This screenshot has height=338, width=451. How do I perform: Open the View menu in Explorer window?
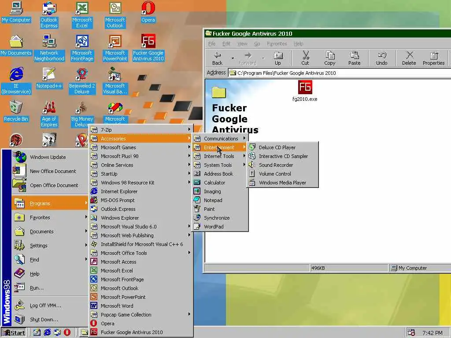(242, 44)
